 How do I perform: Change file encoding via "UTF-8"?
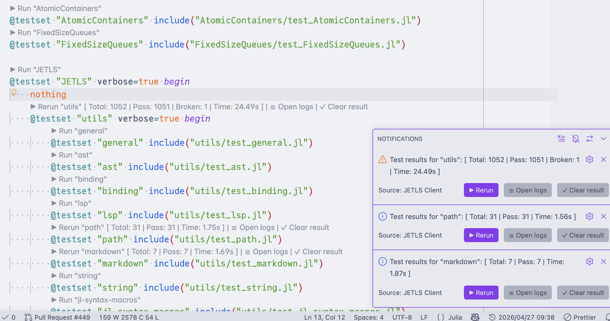point(402,317)
